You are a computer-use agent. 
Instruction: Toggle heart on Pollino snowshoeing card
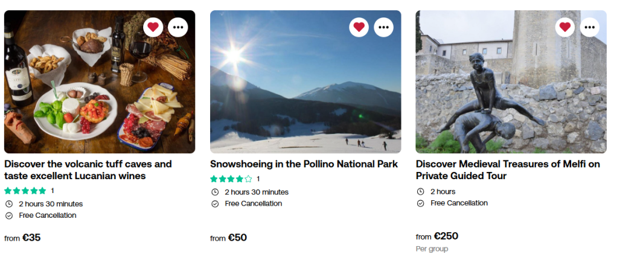tap(359, 27)
